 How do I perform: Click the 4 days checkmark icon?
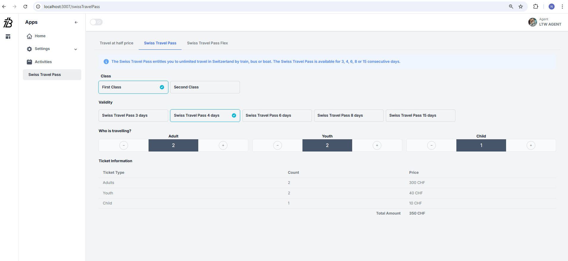pyautogui.click(x=234, y=115)
